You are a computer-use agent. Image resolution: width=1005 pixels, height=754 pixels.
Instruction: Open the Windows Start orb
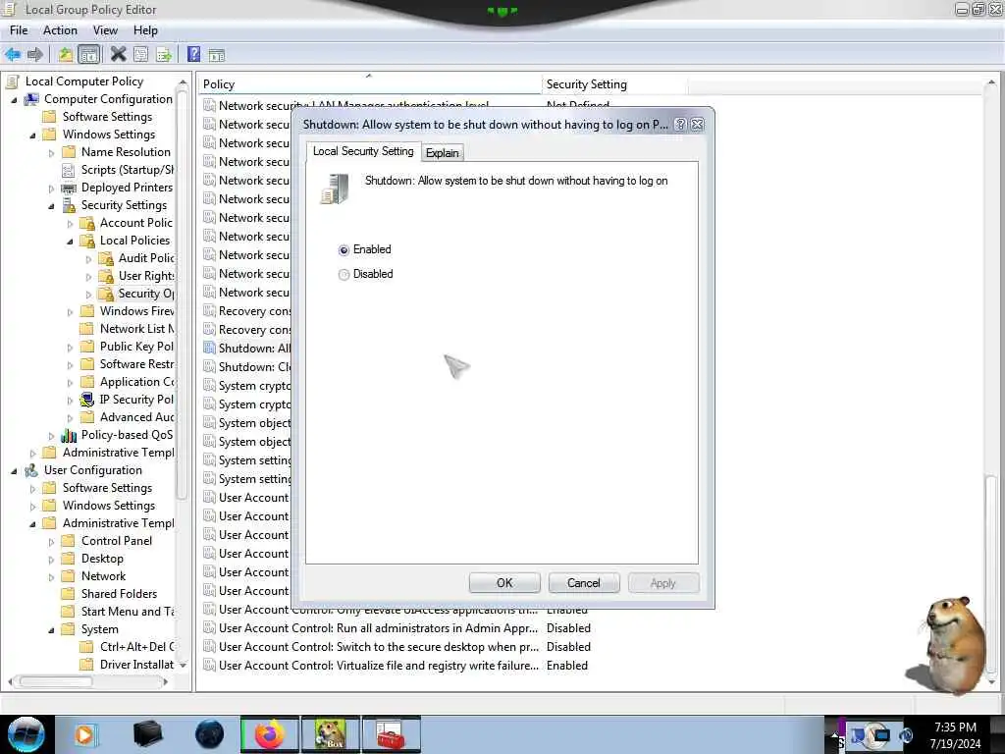point(26,734)
